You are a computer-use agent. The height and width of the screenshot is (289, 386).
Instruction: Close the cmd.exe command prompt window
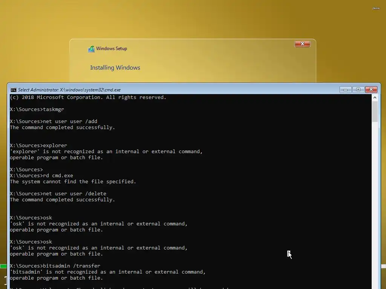(x=371, y=90)
